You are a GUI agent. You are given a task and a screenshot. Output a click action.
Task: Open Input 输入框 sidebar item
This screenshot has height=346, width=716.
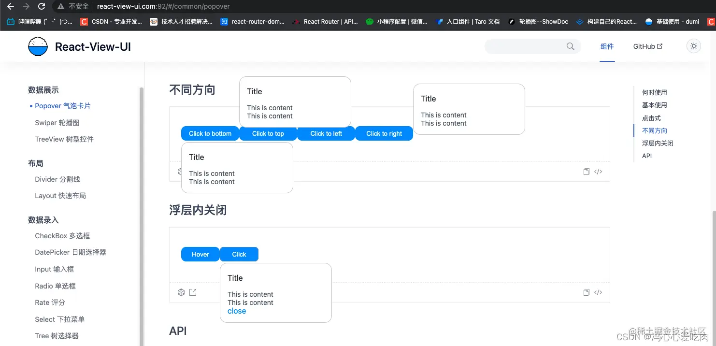point(55,269)
